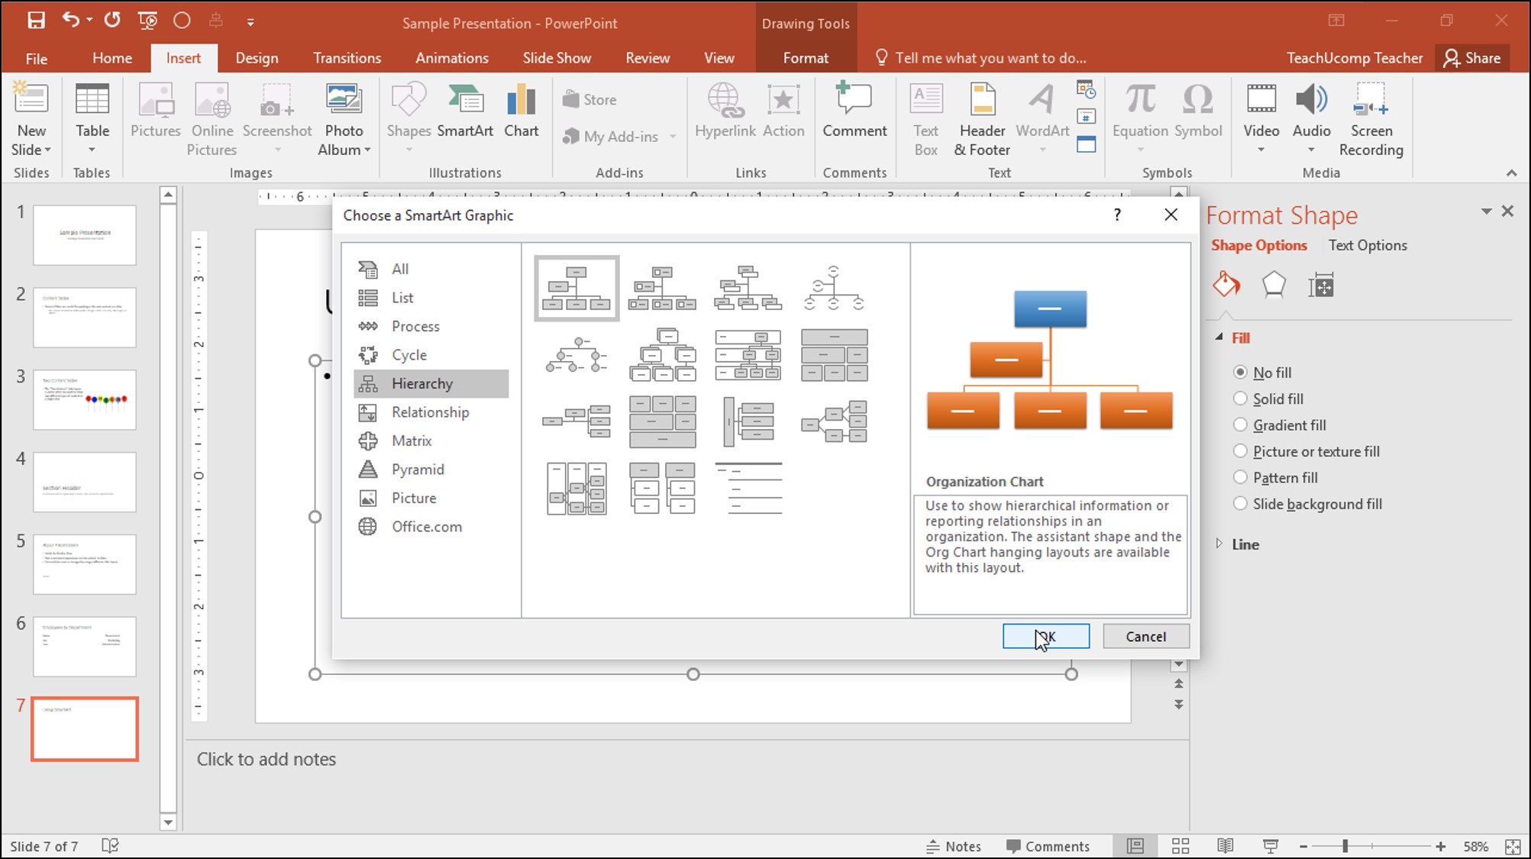Viewport: 1531px width, 859px height.
Task: Enable Solid fill
Action: point(1240,398)
